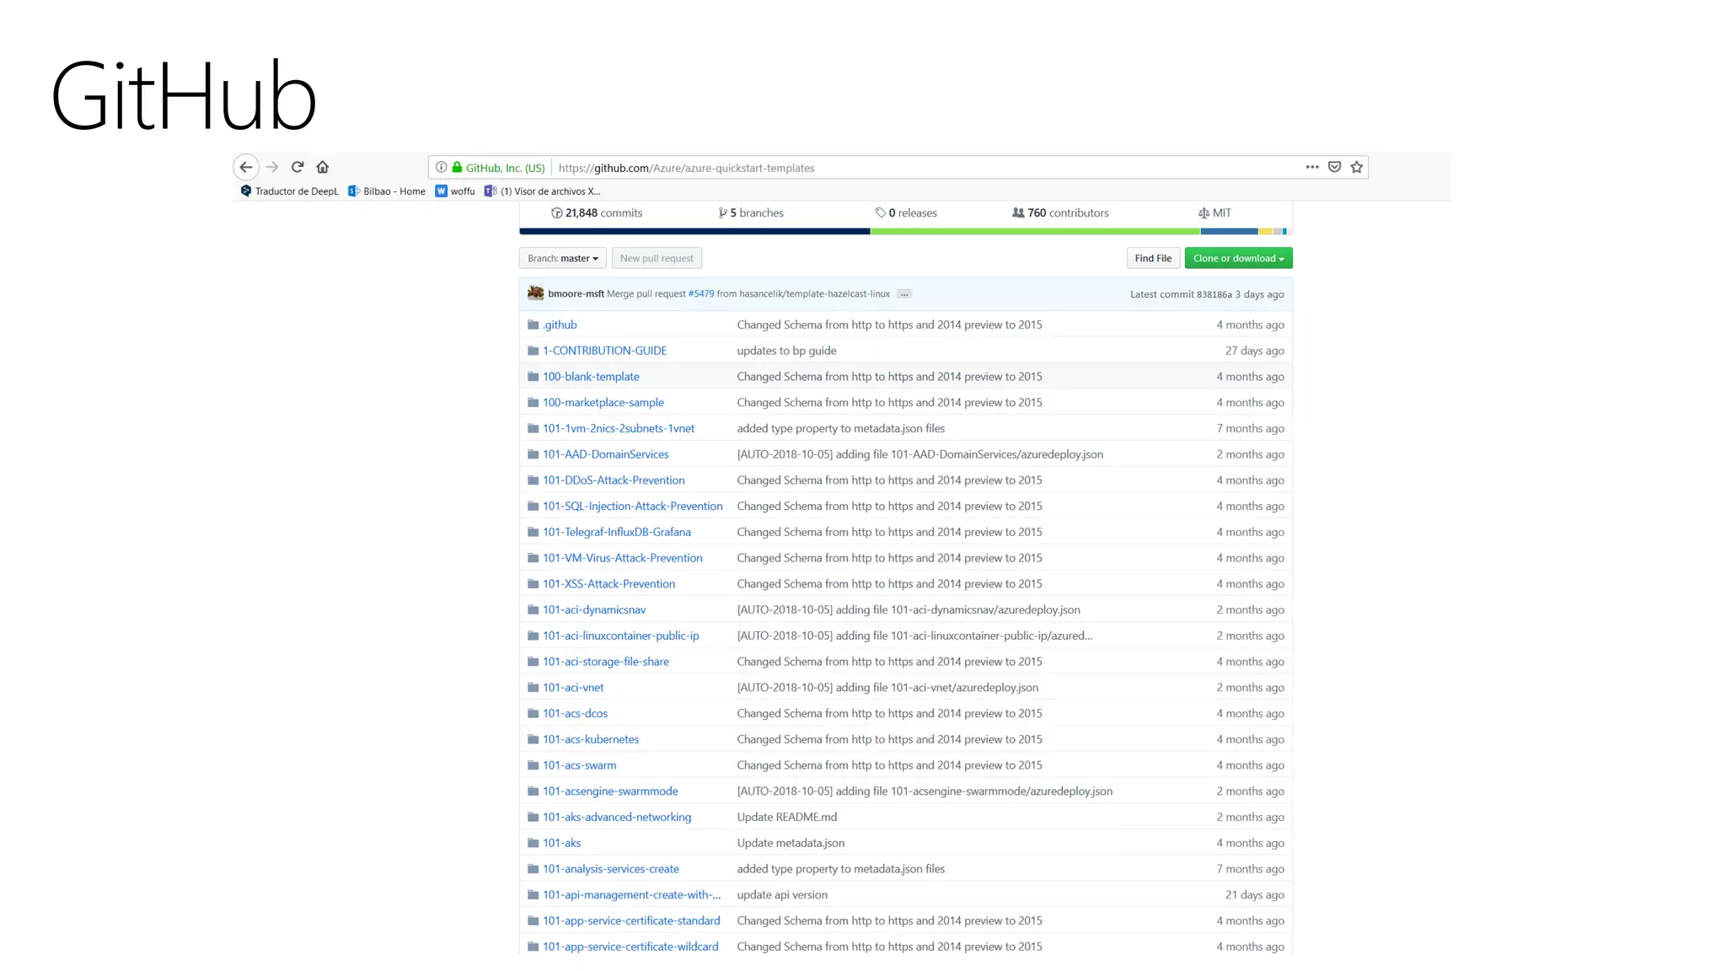1726x971 pixels.
Task: Bookmark page using star icon
Action: tap(1357, 167)
